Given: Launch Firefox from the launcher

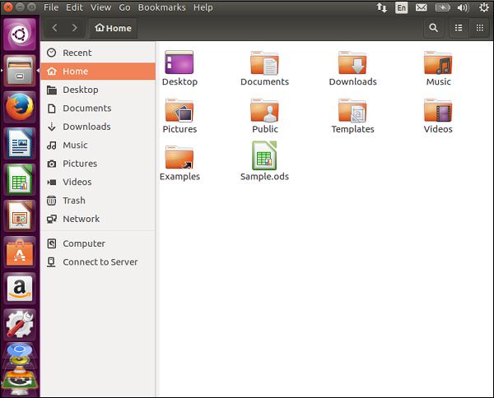Looking at the screenshot, I should pyautogui.click(x=19, y=107).
